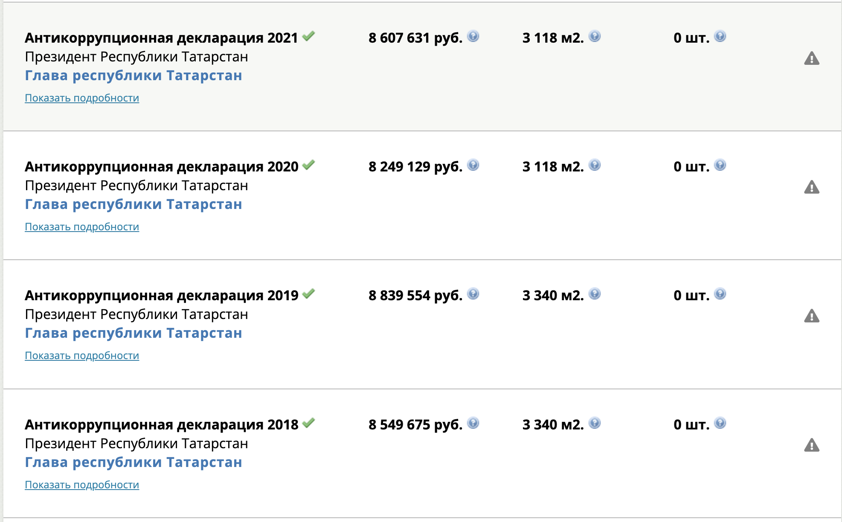The width and height of the screenshot is (842, 522).
Task: Open warning triangle for 2019 declaration
Action: tap(812, 316)
